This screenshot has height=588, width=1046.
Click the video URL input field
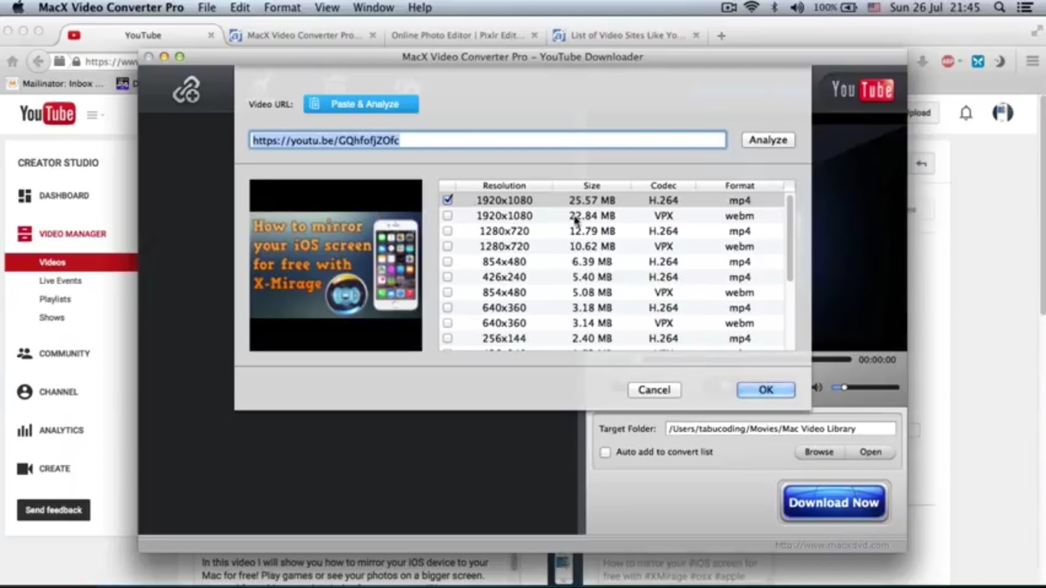click(x=487, y=140)
